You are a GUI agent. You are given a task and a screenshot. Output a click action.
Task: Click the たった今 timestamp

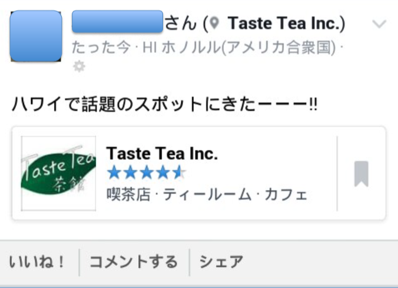coord(101,48)
